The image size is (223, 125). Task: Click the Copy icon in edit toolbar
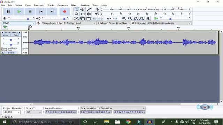[x=83, y=18]
